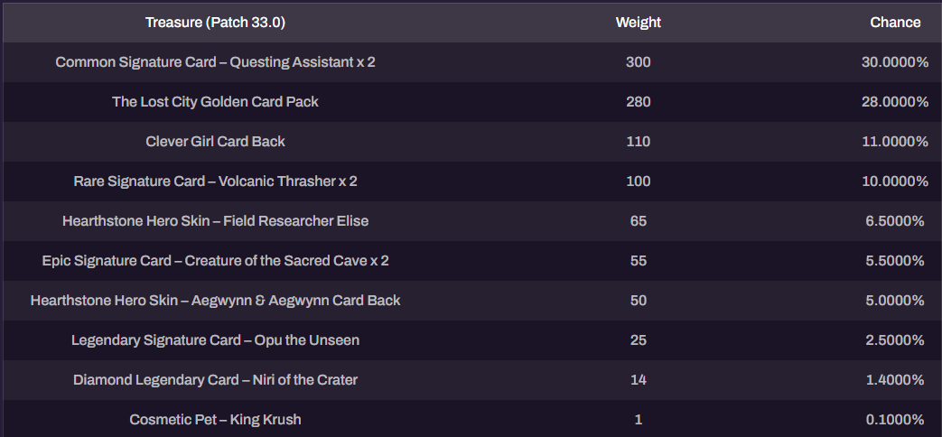942x437 pixels.
Task: Click the Chance column header
Action: point(895,23)
